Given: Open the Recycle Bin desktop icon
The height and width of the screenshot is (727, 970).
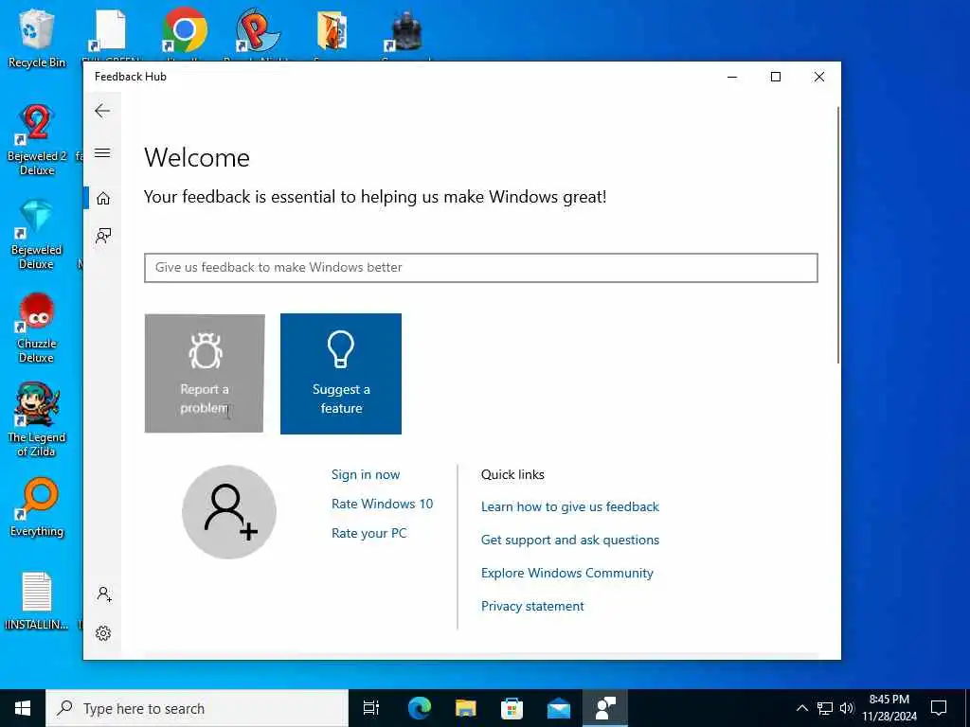Looking at the screenshot, I should 37,37.
